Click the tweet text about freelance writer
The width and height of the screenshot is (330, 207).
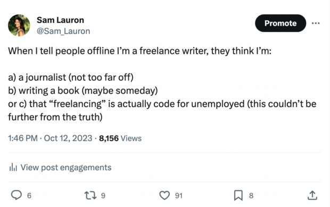point(162,84)
